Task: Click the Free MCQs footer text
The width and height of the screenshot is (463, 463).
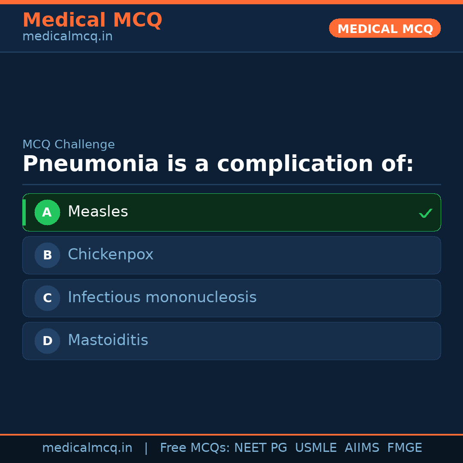Action: [195, 448]
